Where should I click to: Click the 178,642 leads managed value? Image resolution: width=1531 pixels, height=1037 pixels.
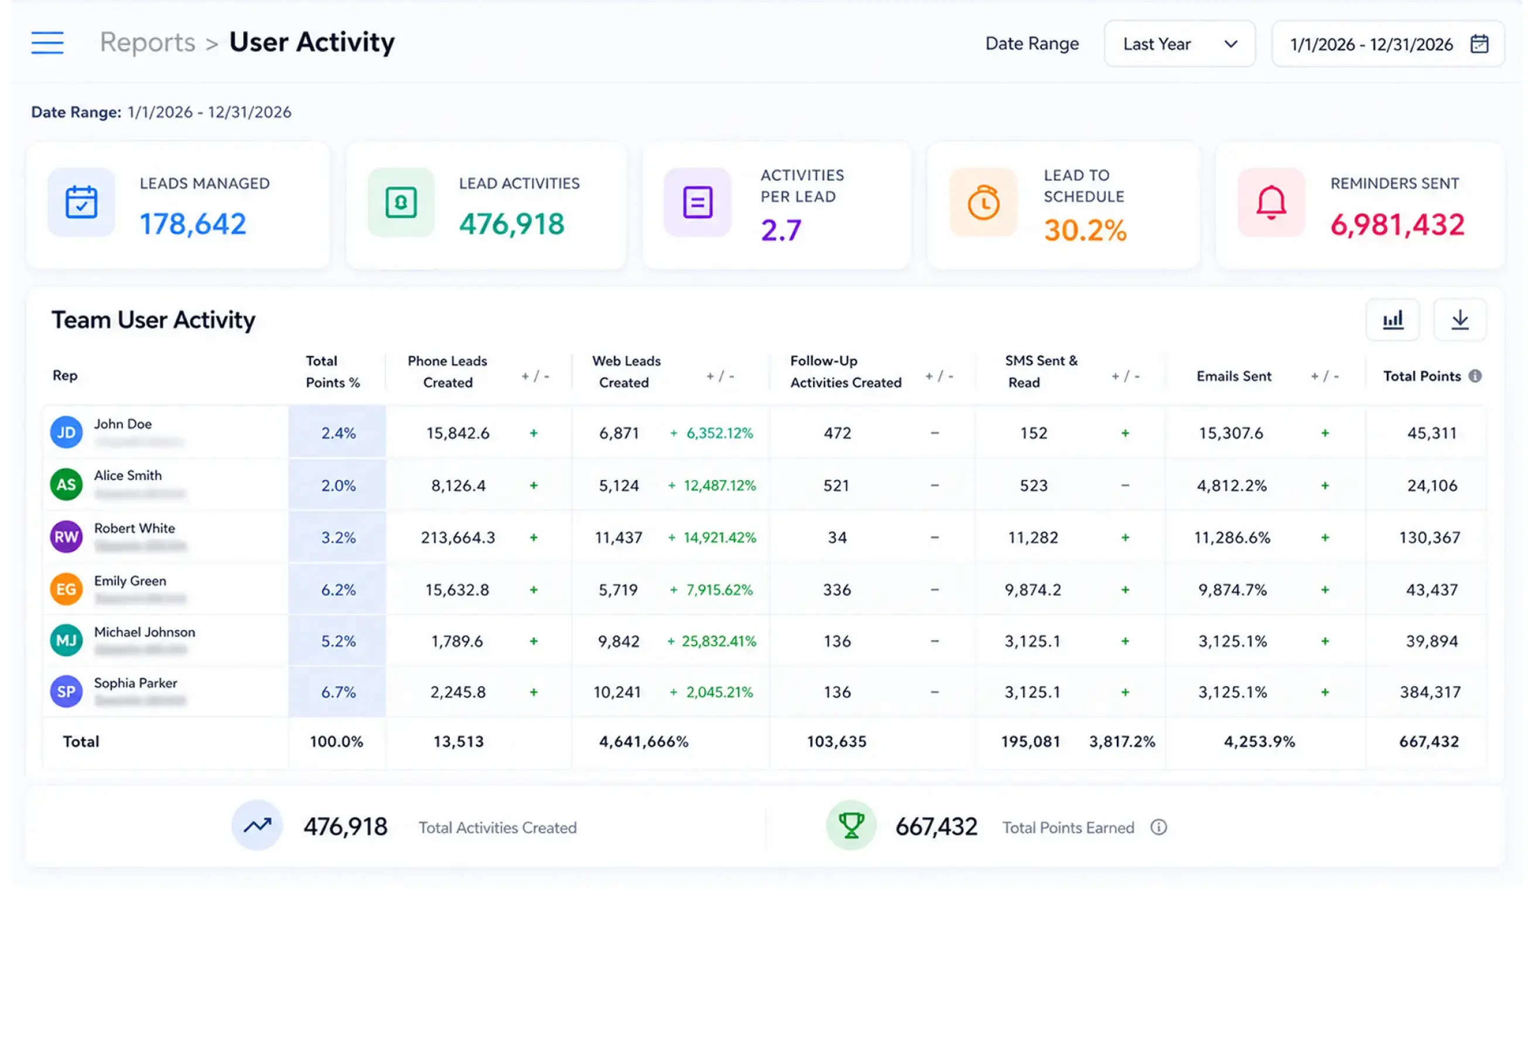[x=193, y=225]
